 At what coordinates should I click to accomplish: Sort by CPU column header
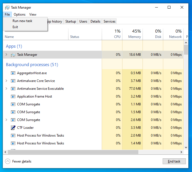[x=112, y=34]
